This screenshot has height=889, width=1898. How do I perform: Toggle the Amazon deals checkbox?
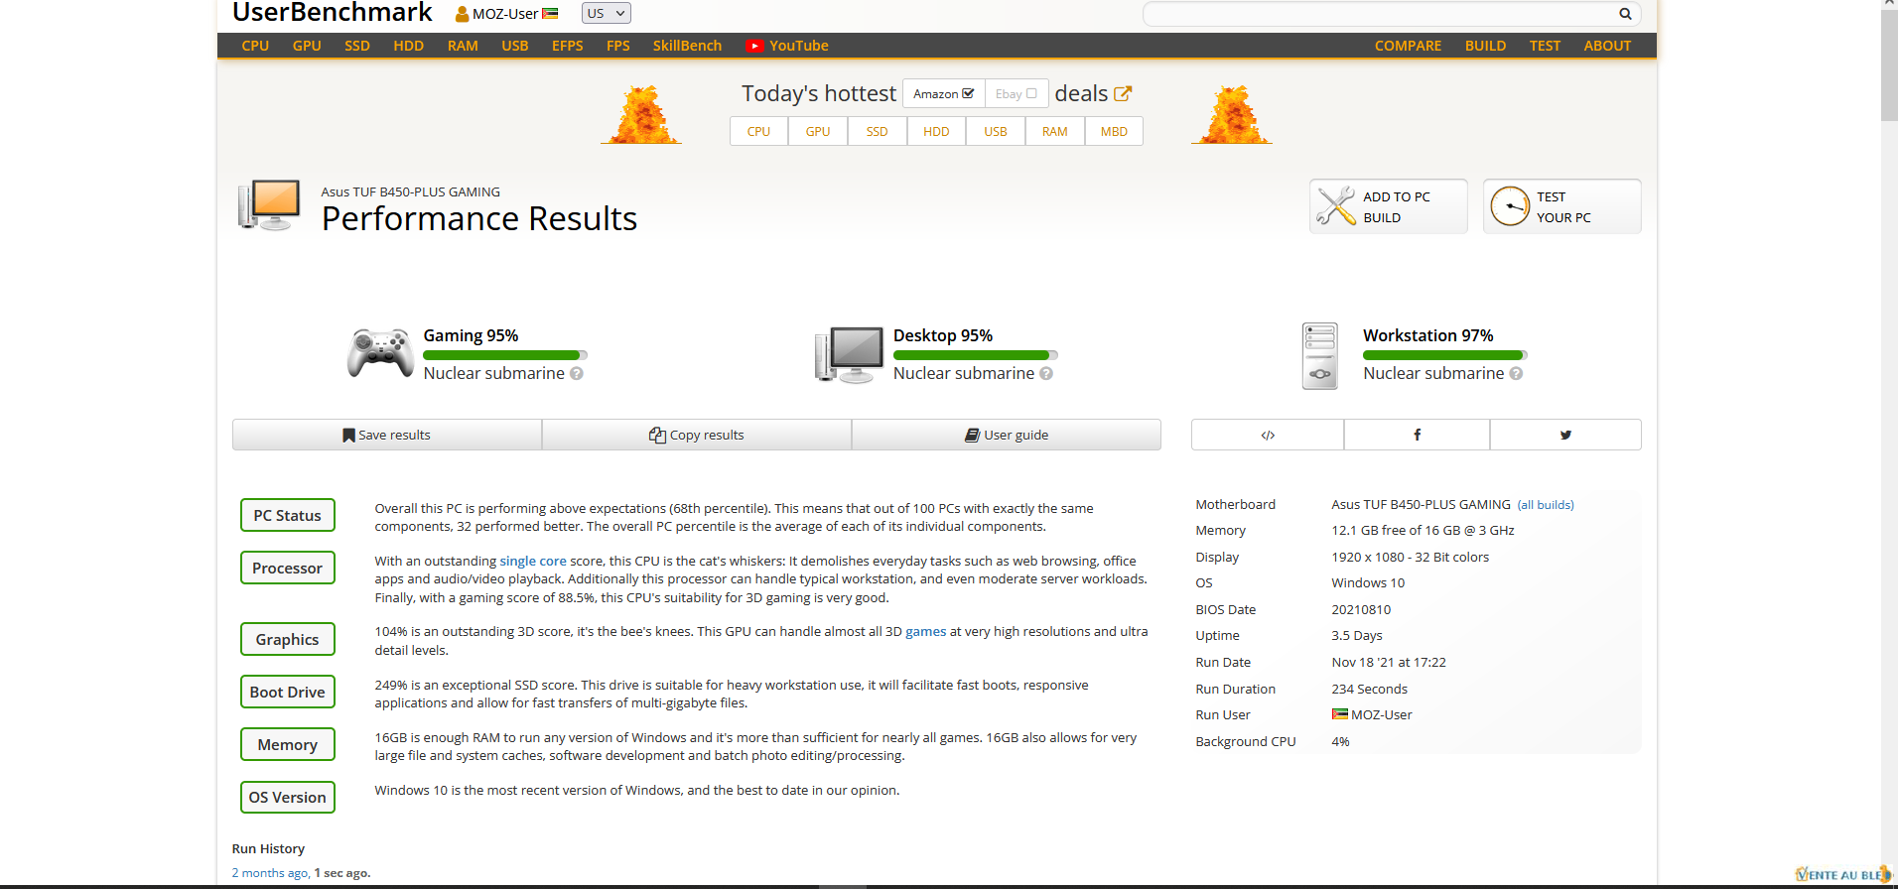pyautogui.click(x=968, y=93)
